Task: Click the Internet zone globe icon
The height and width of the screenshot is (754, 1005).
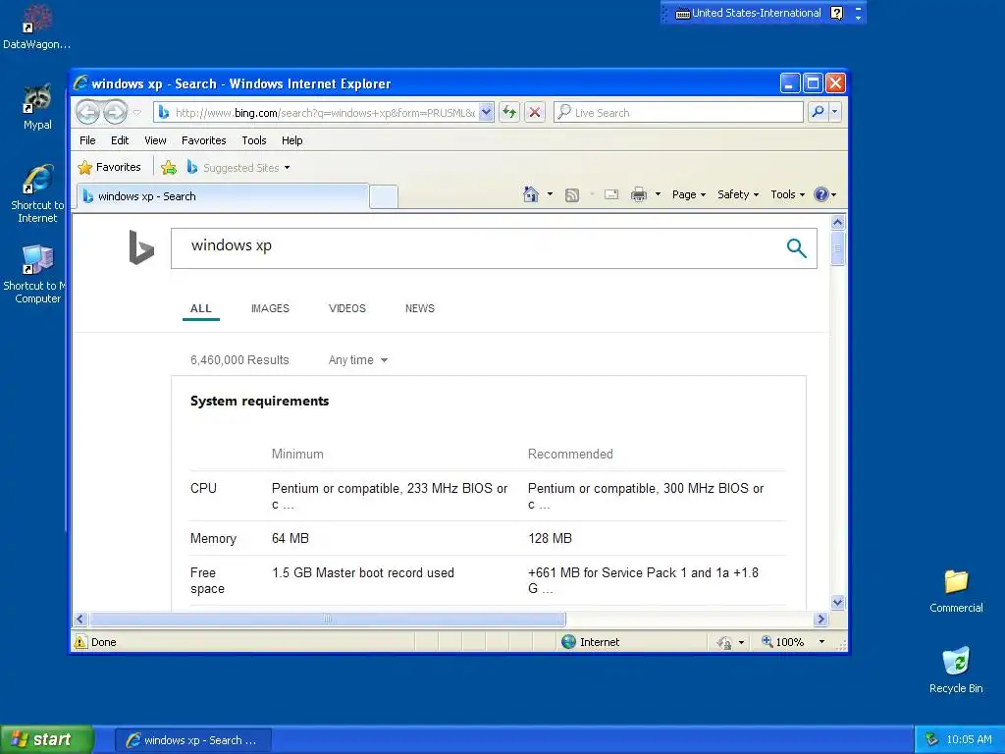Action: (x=568, y=642)
